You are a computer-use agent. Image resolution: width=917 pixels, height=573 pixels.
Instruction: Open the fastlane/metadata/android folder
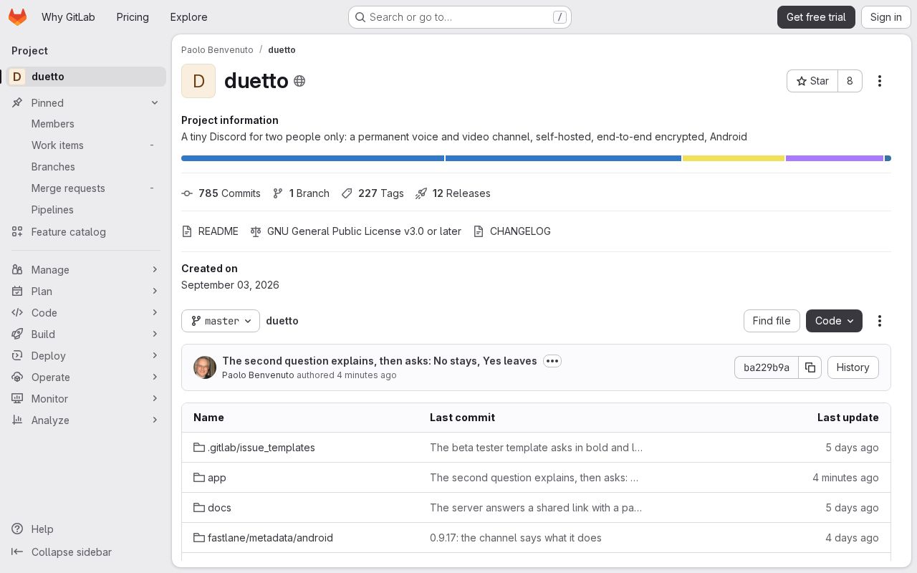(x=263, y=538)
